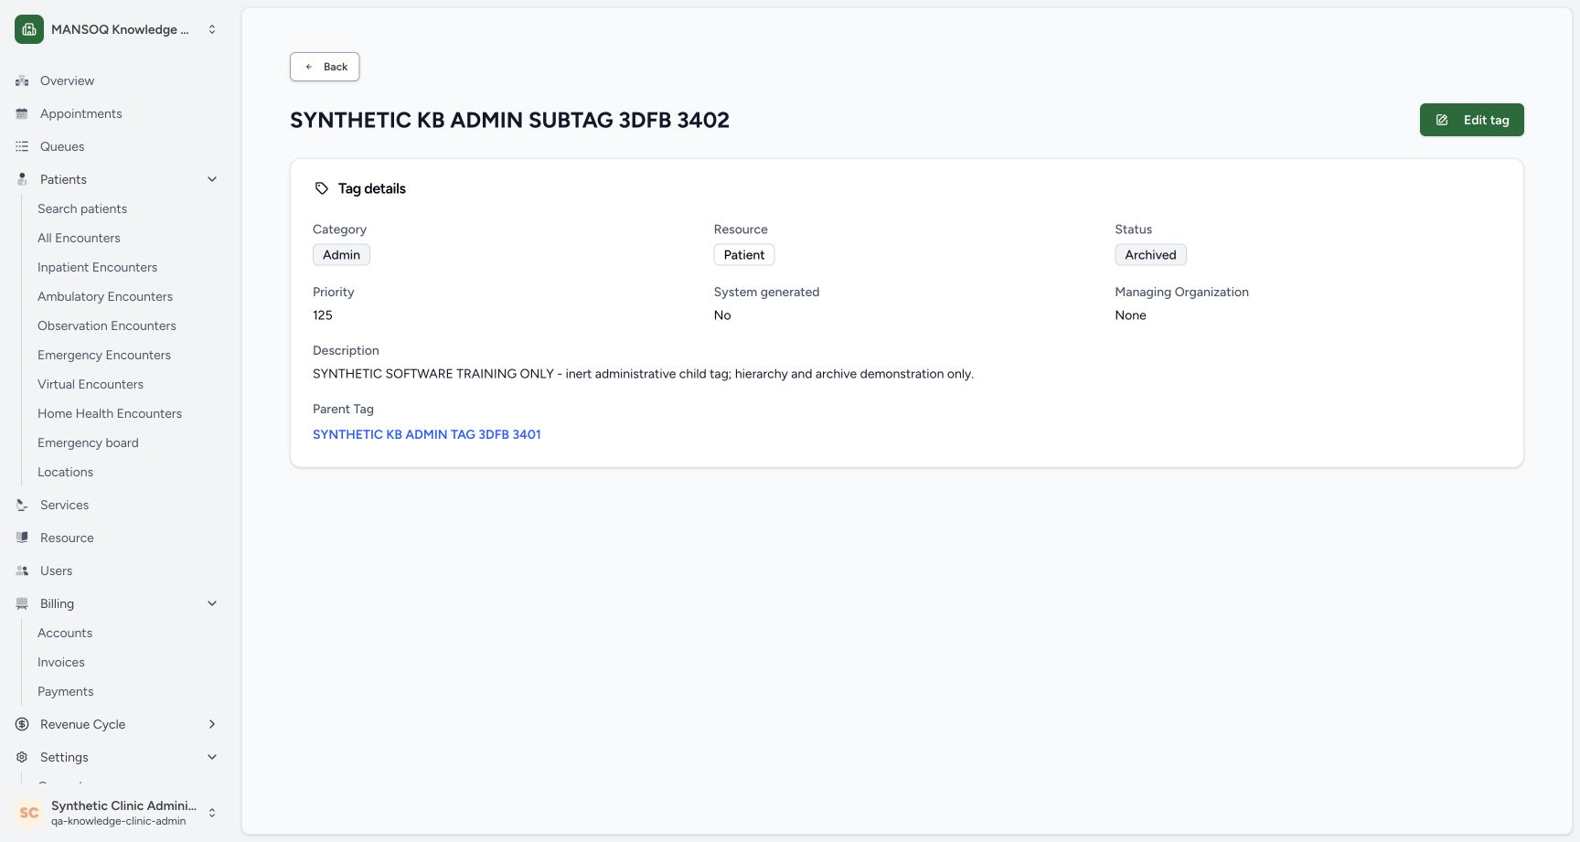
Task: Click the SC user avatar
Action: pyautogui.click(x=29, y=813)
